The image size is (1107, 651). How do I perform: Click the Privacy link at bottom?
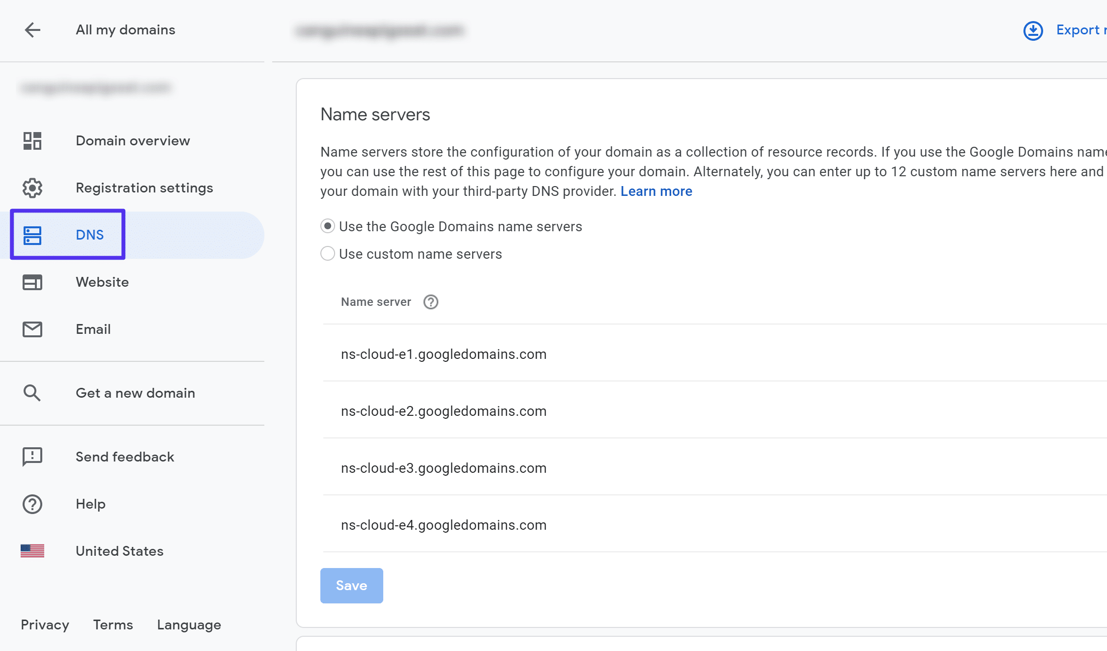coord(45,624)
